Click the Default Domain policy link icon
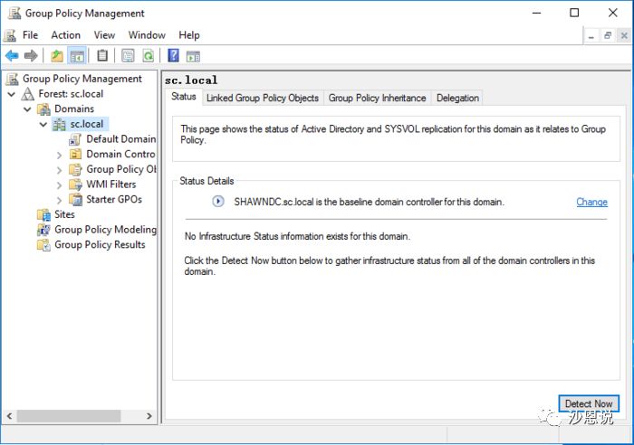This screenshot has height=445, width=634. tap(75, 139)
